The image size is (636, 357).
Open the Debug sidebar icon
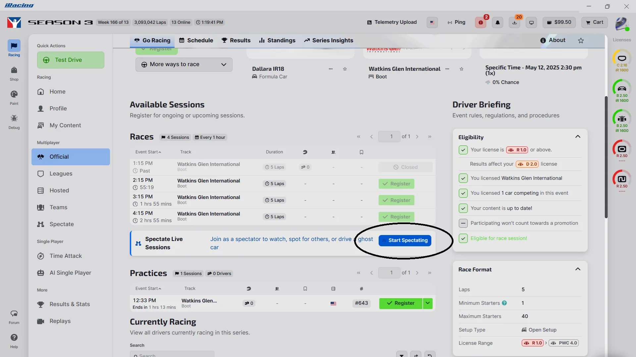pyautogui.click(x=14, y=122)
